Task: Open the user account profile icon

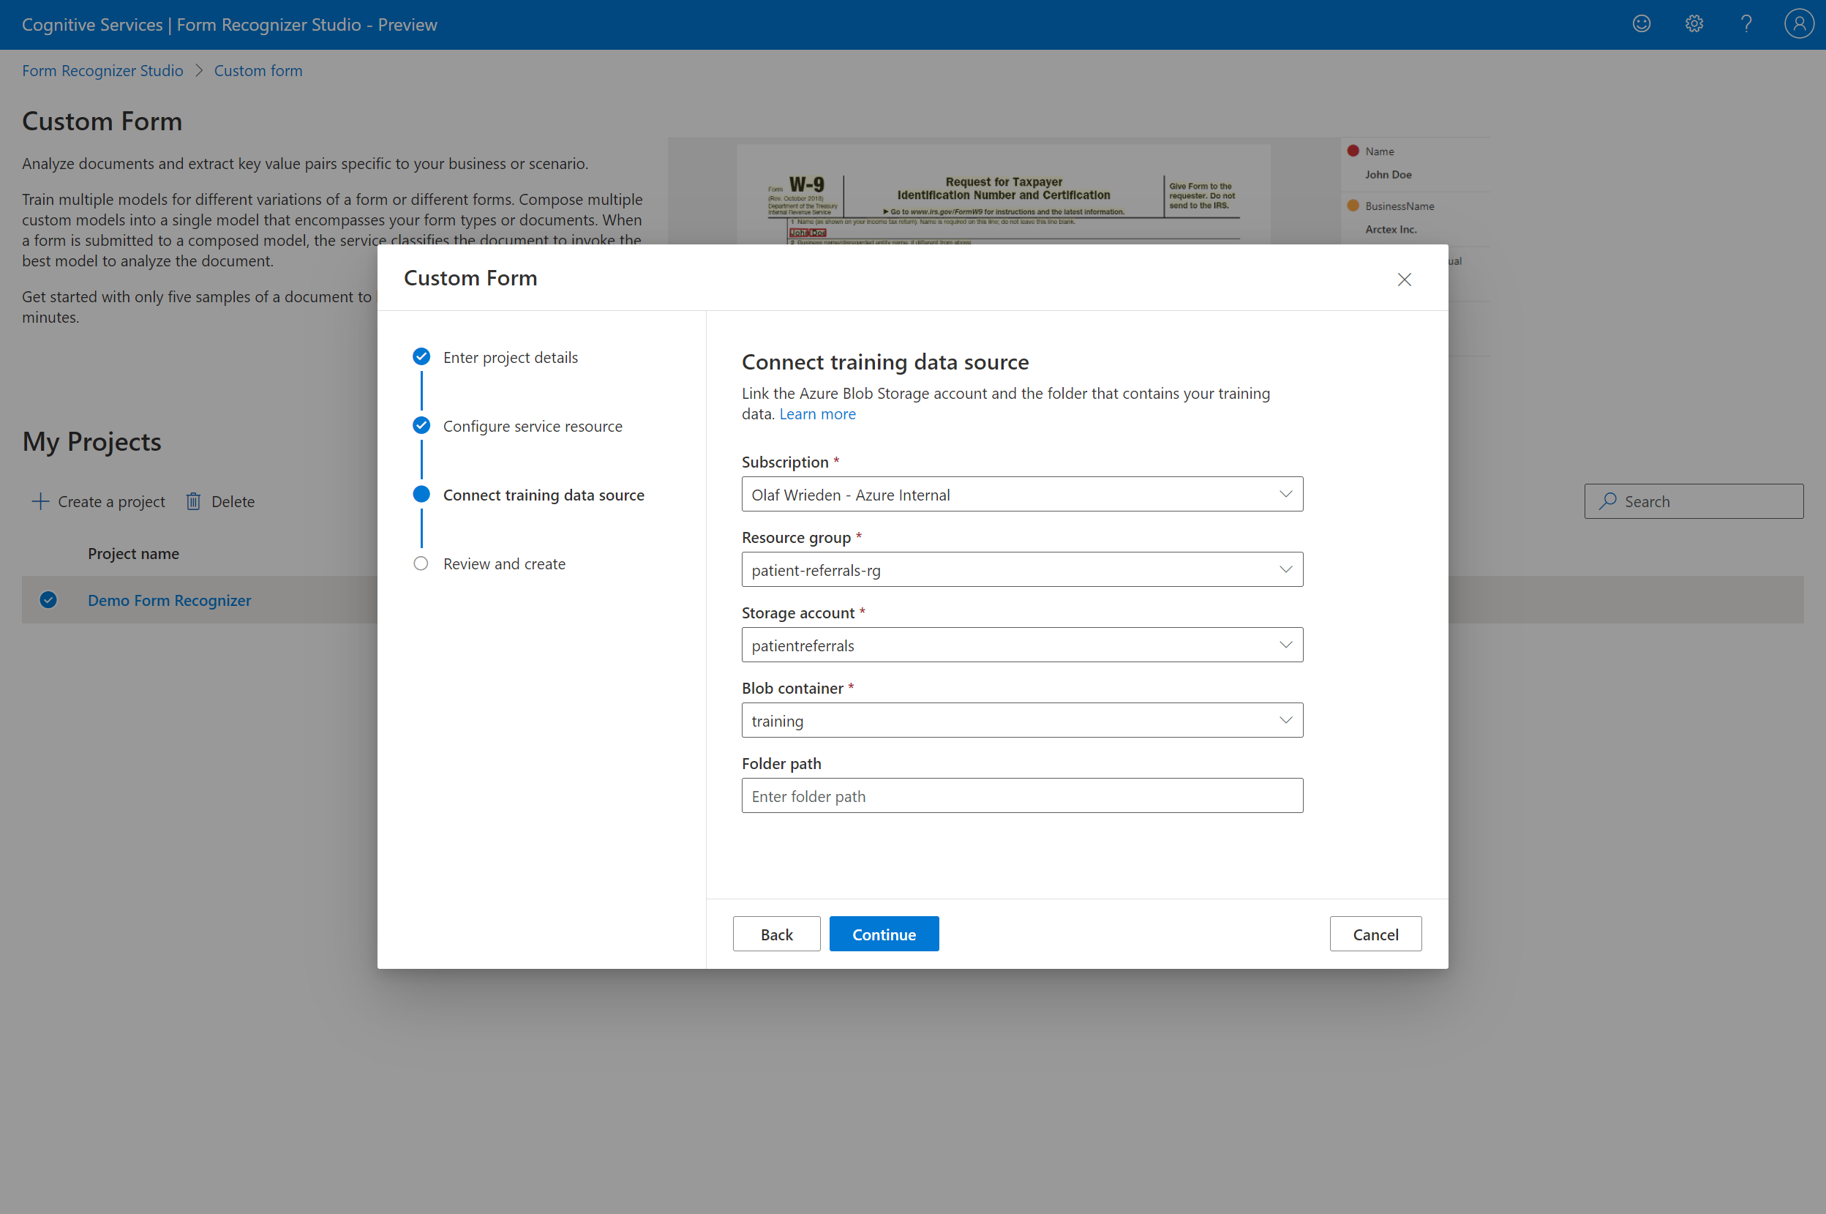Action: [1798, 24]
